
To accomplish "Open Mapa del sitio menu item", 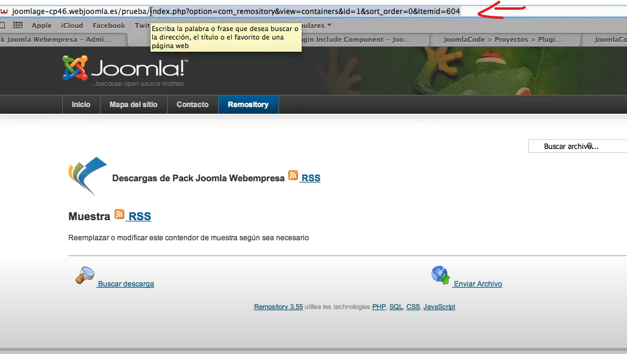I will tap(133, 105).
